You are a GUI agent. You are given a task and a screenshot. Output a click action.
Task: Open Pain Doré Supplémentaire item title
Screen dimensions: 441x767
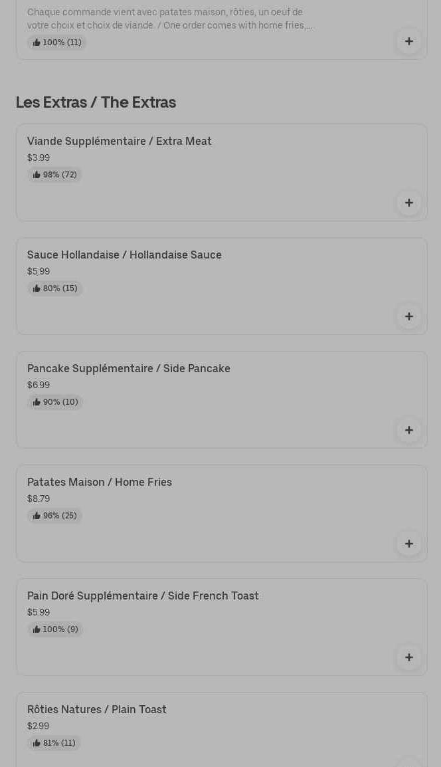tap(143, 596)
